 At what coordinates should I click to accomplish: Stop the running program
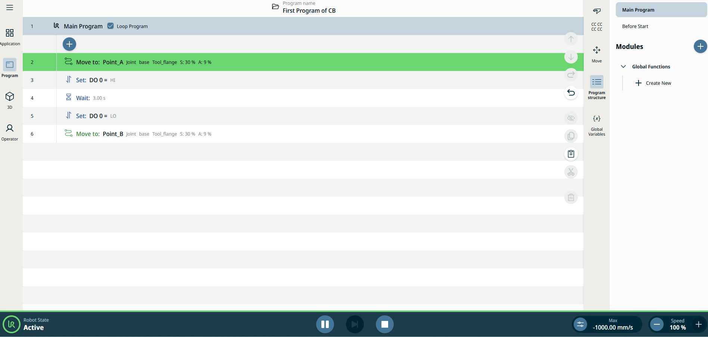coord(384,324)
